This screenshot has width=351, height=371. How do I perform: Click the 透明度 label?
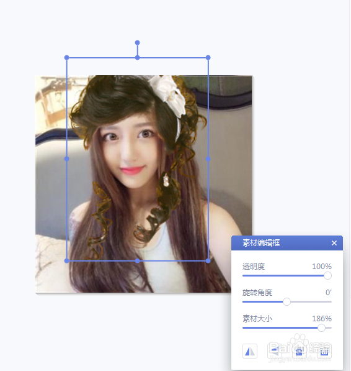click(x=254, y=267)
